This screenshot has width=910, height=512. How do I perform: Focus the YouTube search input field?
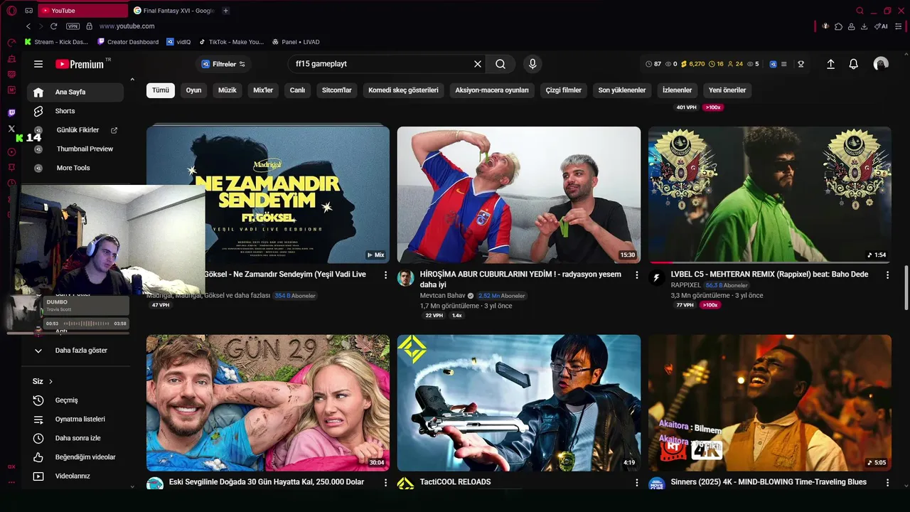380,64
